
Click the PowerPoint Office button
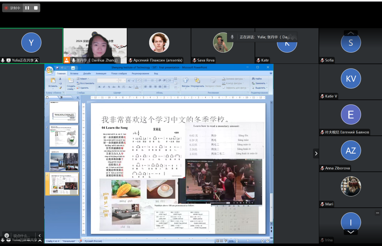click(50, 70)
